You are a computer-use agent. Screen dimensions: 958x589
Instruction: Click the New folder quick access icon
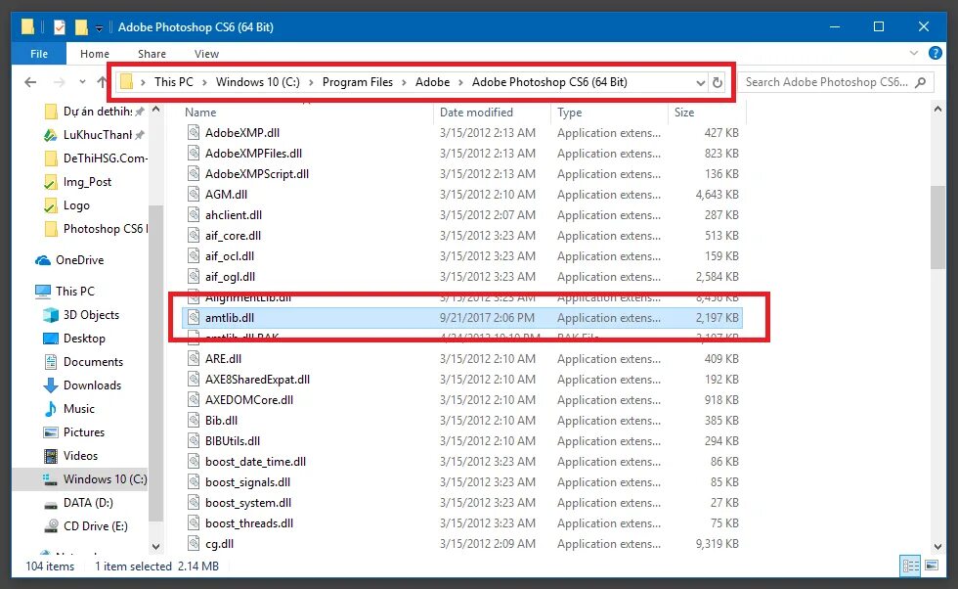pos(81,27)
